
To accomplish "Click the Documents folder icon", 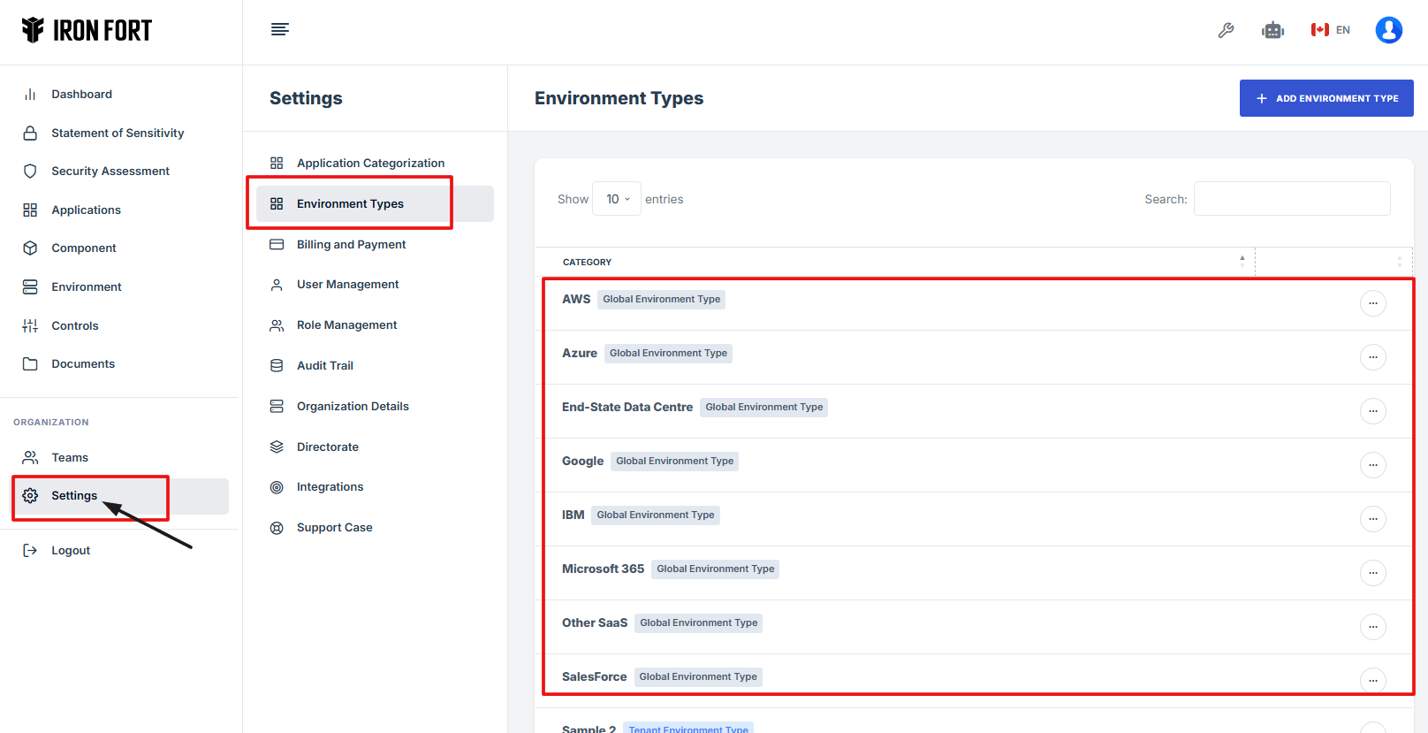I will pos(30,364).
